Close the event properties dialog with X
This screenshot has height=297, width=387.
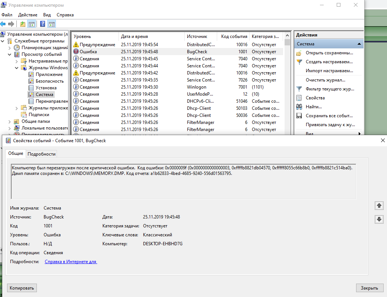pos(383,140)
